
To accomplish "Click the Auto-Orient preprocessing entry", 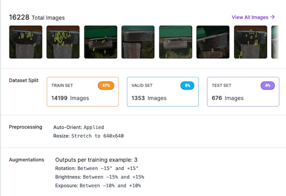I will (78, 127).
